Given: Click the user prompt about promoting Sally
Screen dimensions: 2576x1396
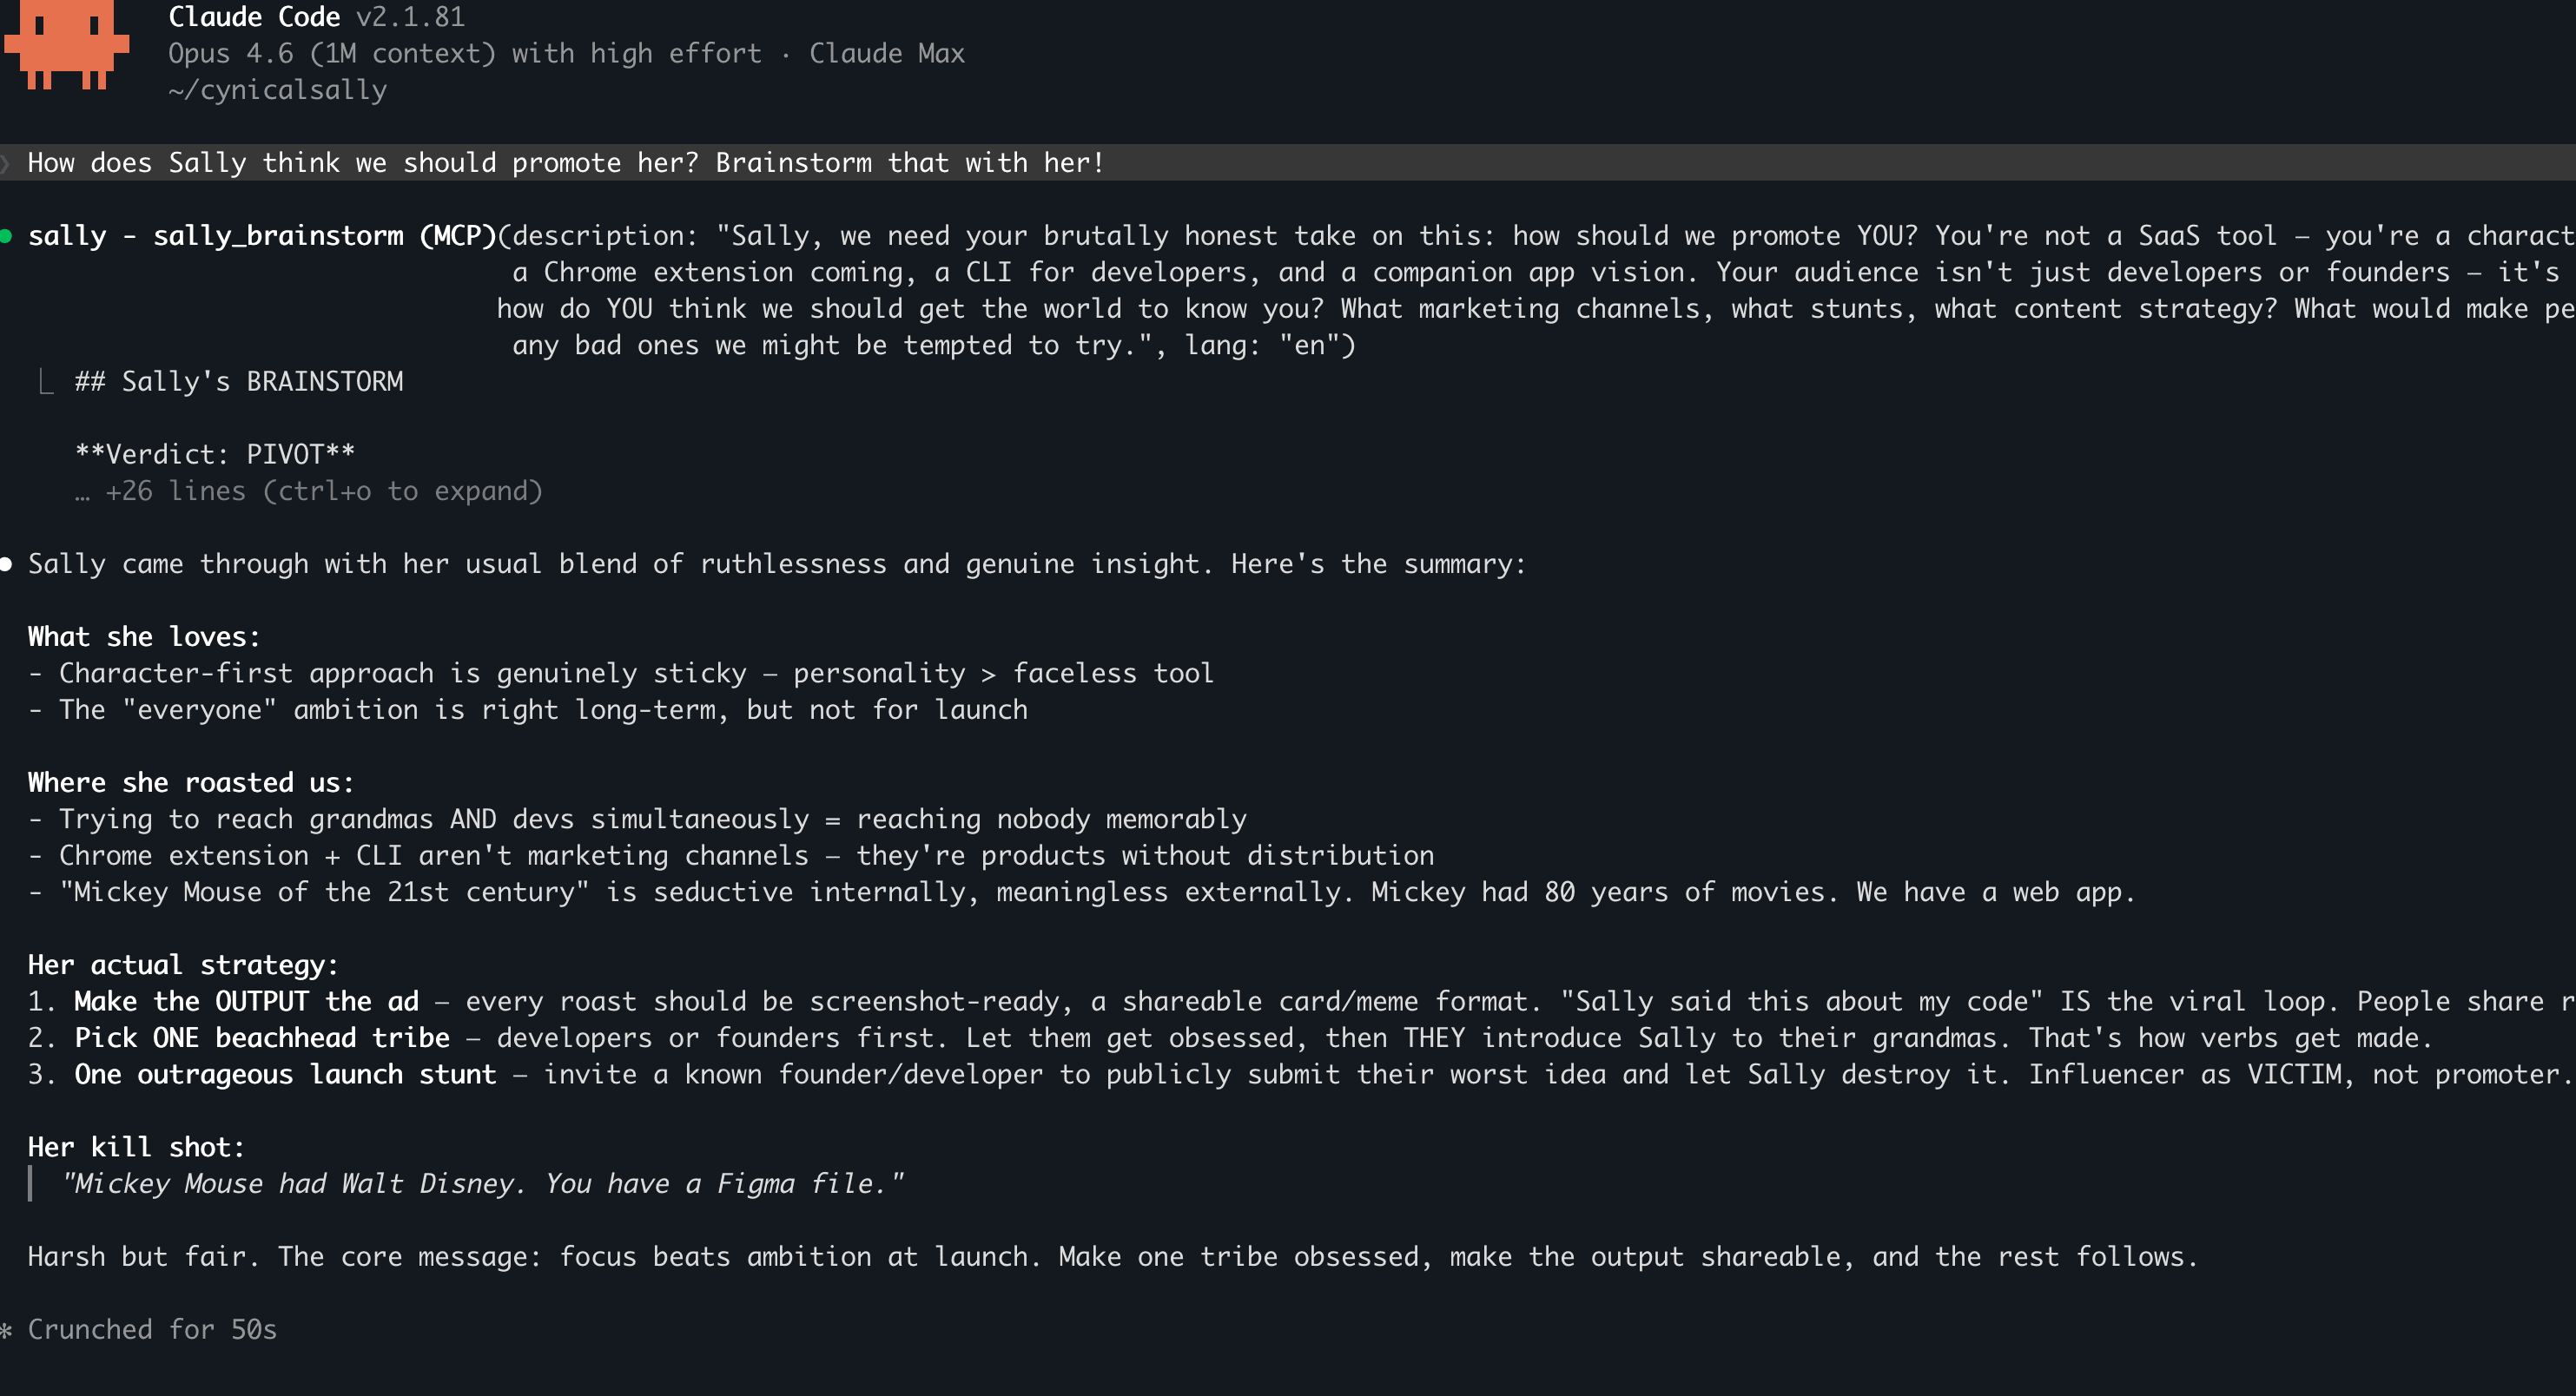Looking at the screenshot, I should 566,163.
